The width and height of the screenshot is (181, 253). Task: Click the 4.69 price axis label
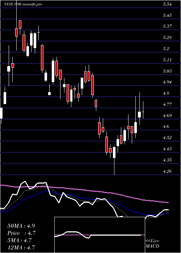[167, 116]
